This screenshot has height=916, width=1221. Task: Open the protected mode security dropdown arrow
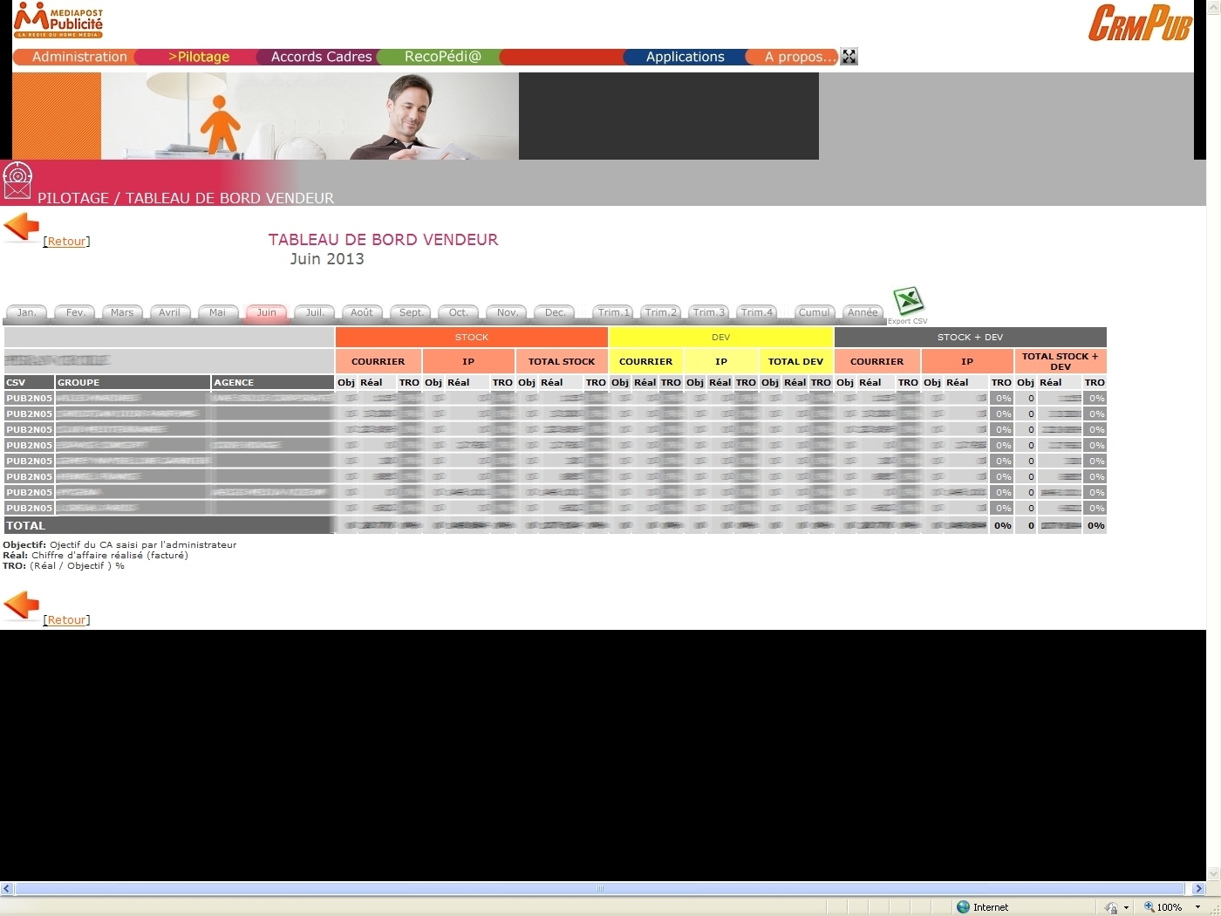click(1126, 907)
